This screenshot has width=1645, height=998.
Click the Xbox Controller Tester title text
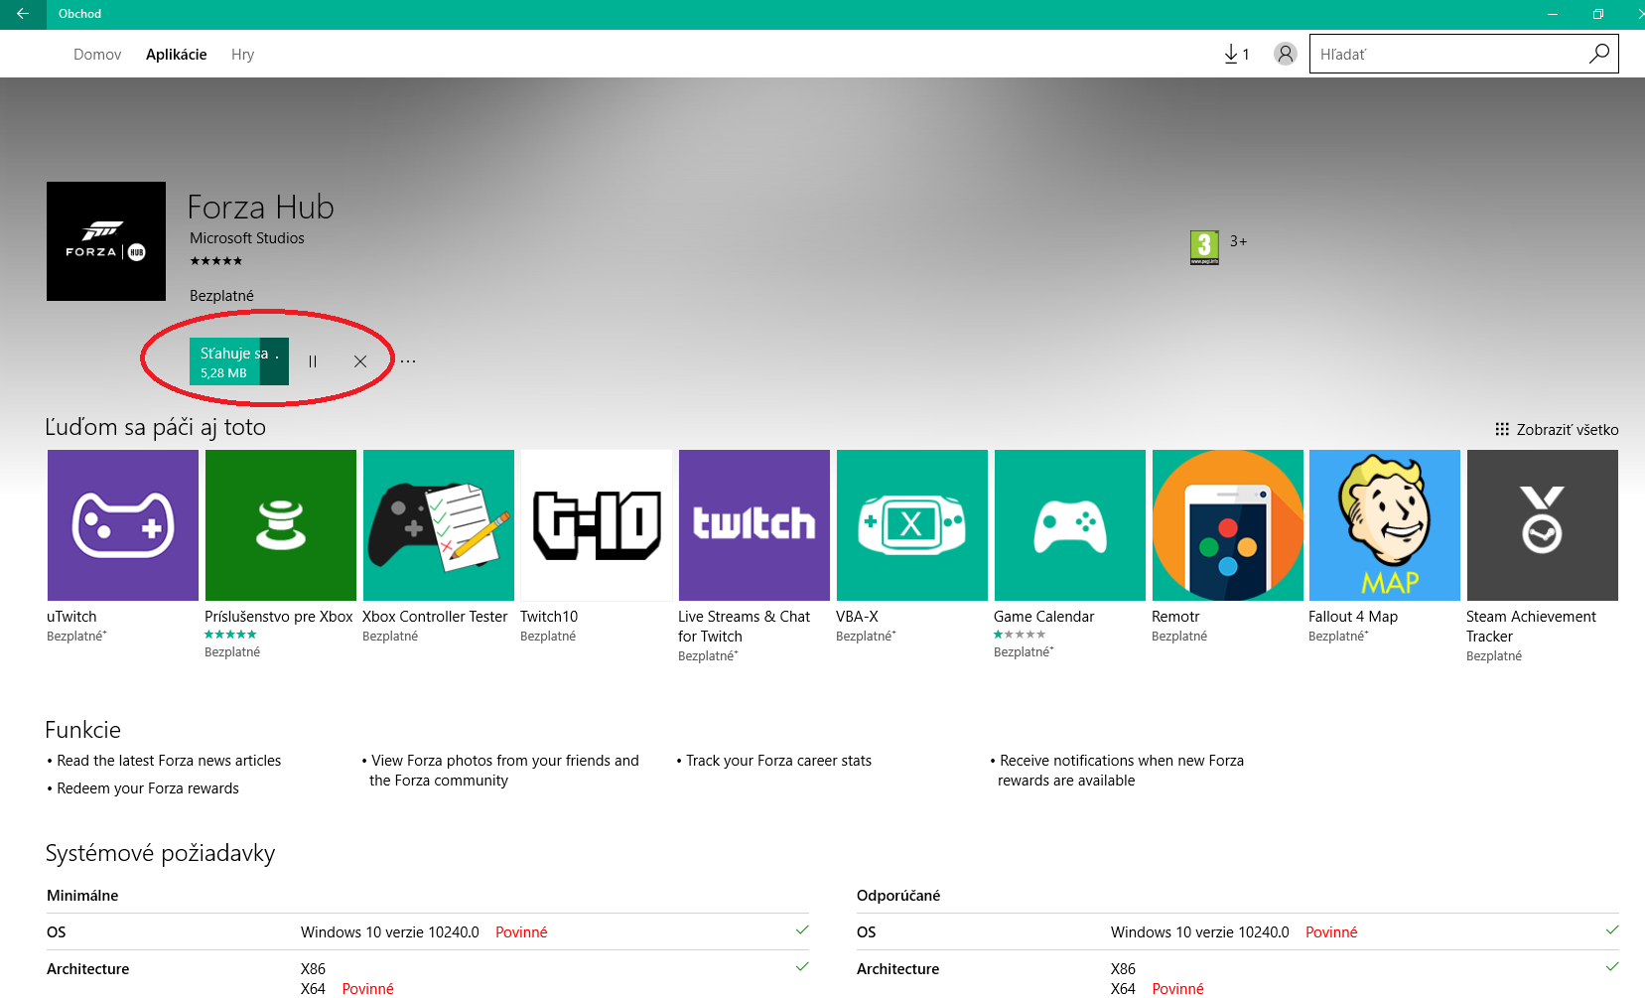pyautogui.click(x=435, y=617)
